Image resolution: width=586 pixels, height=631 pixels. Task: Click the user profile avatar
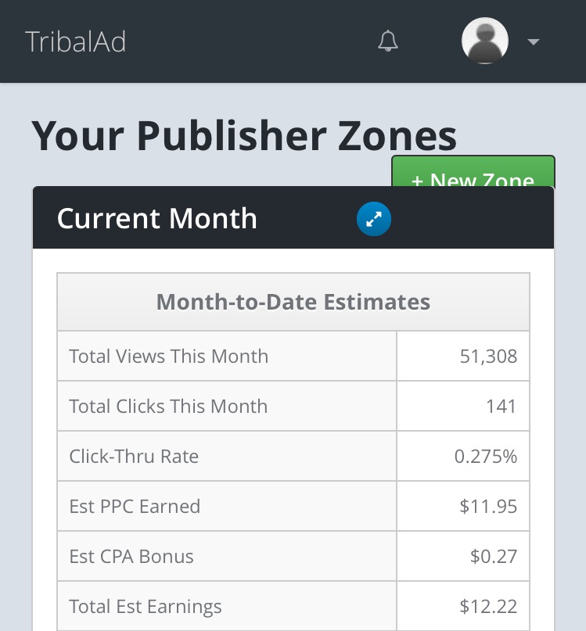point(485,41)
